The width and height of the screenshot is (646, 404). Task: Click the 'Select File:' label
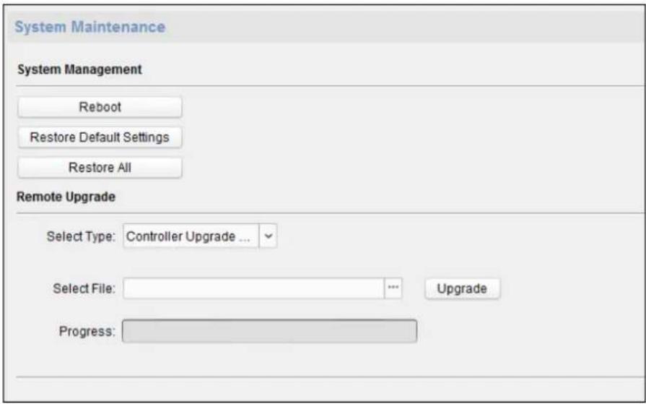(84, 288)
